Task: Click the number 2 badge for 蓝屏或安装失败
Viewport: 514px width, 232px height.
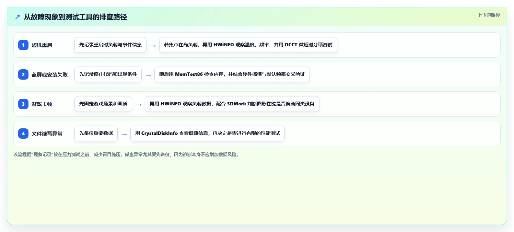Action: tap(23, 74)
